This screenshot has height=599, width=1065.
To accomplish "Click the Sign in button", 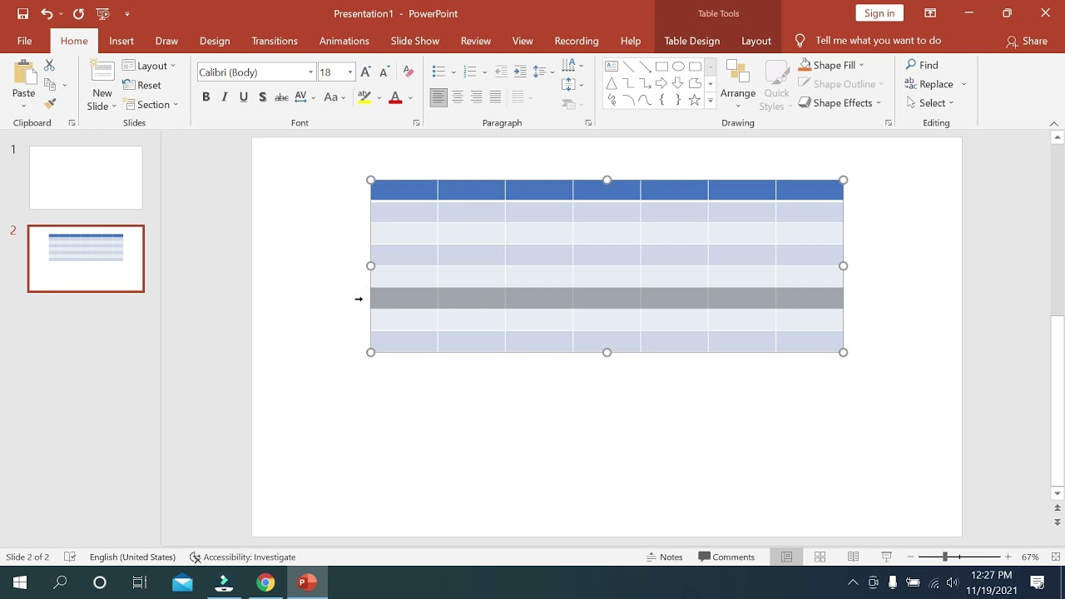I will [x=879, y=12].
